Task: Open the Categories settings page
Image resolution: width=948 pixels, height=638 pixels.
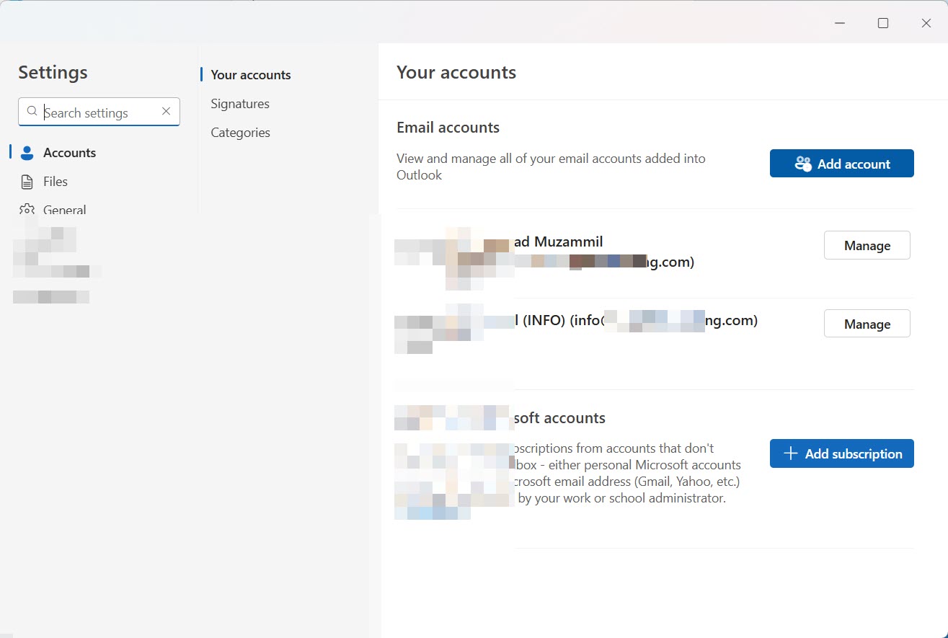Action: pyautogui.click(x=240, y=132)
